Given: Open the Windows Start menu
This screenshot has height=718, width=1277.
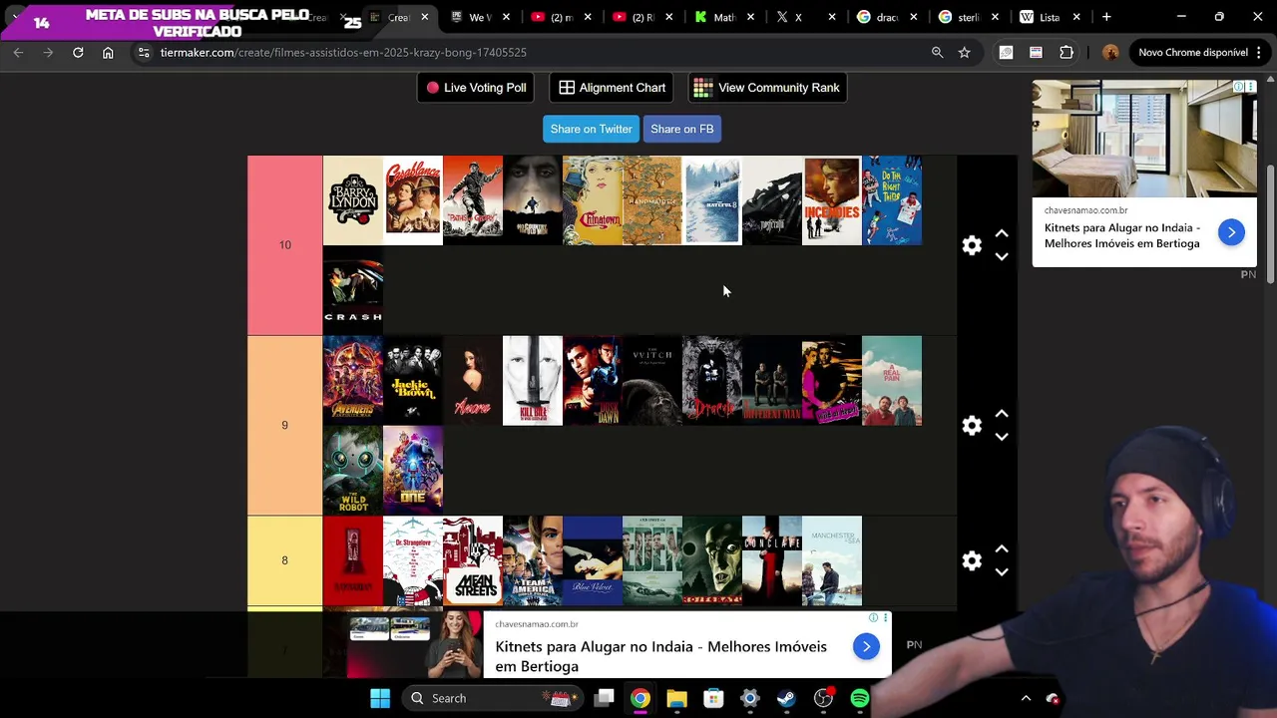Looking at the screenshot, I should pyautogui.click(x=380, y=698).
